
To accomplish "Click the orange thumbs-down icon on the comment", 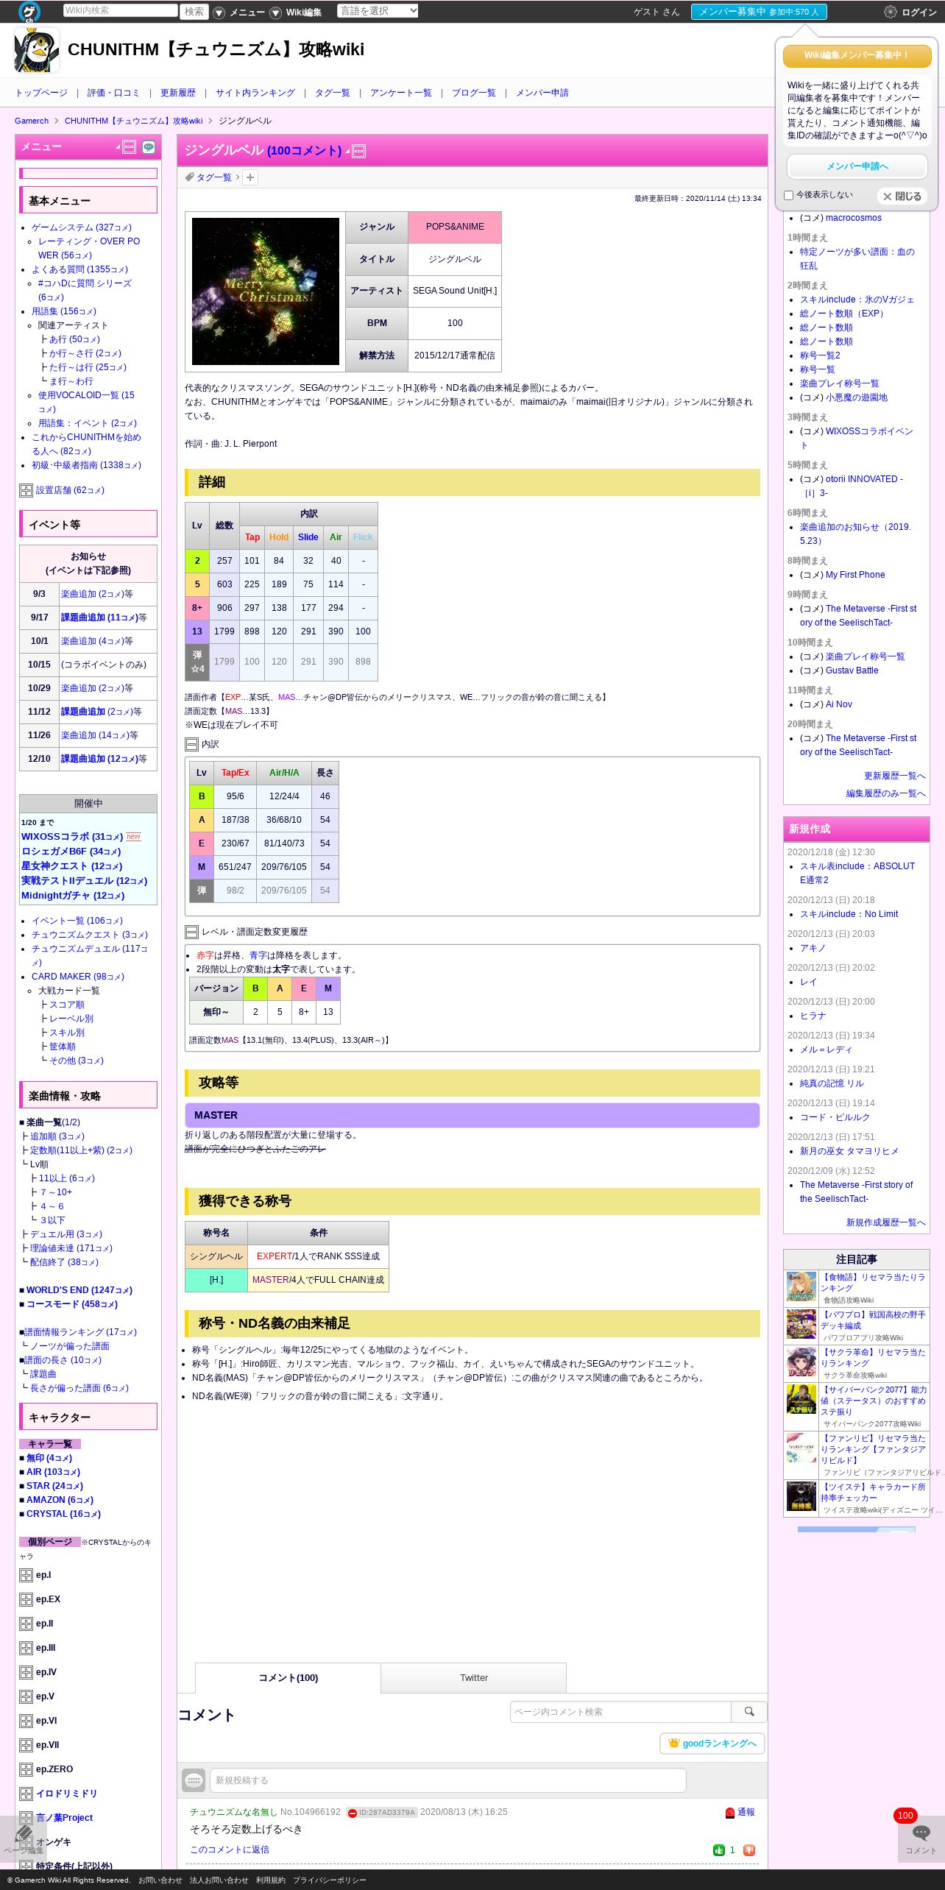I will click(x=749, y=1850).
